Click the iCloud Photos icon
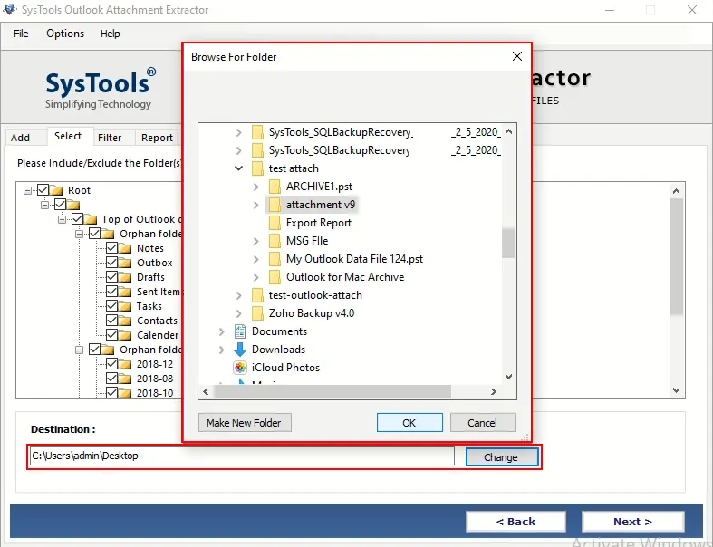Image resolution: width=713 pixels, height=547 pixels. point(240,368)
